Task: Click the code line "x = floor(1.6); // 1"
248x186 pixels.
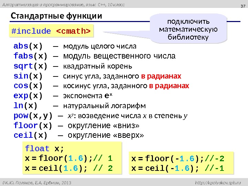Action: tap(69, 158)
